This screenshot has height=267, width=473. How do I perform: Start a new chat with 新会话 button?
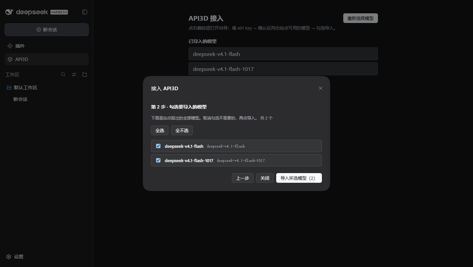[x=47, y=30]
